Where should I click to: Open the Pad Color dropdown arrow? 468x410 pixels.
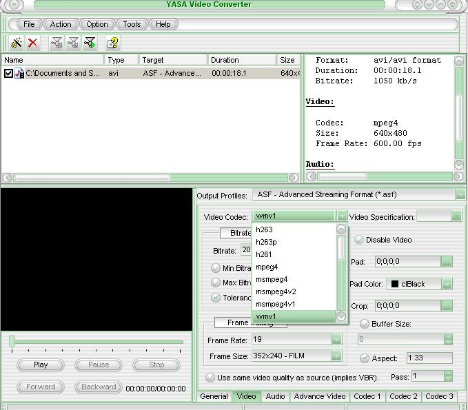(x=447, y=284)
